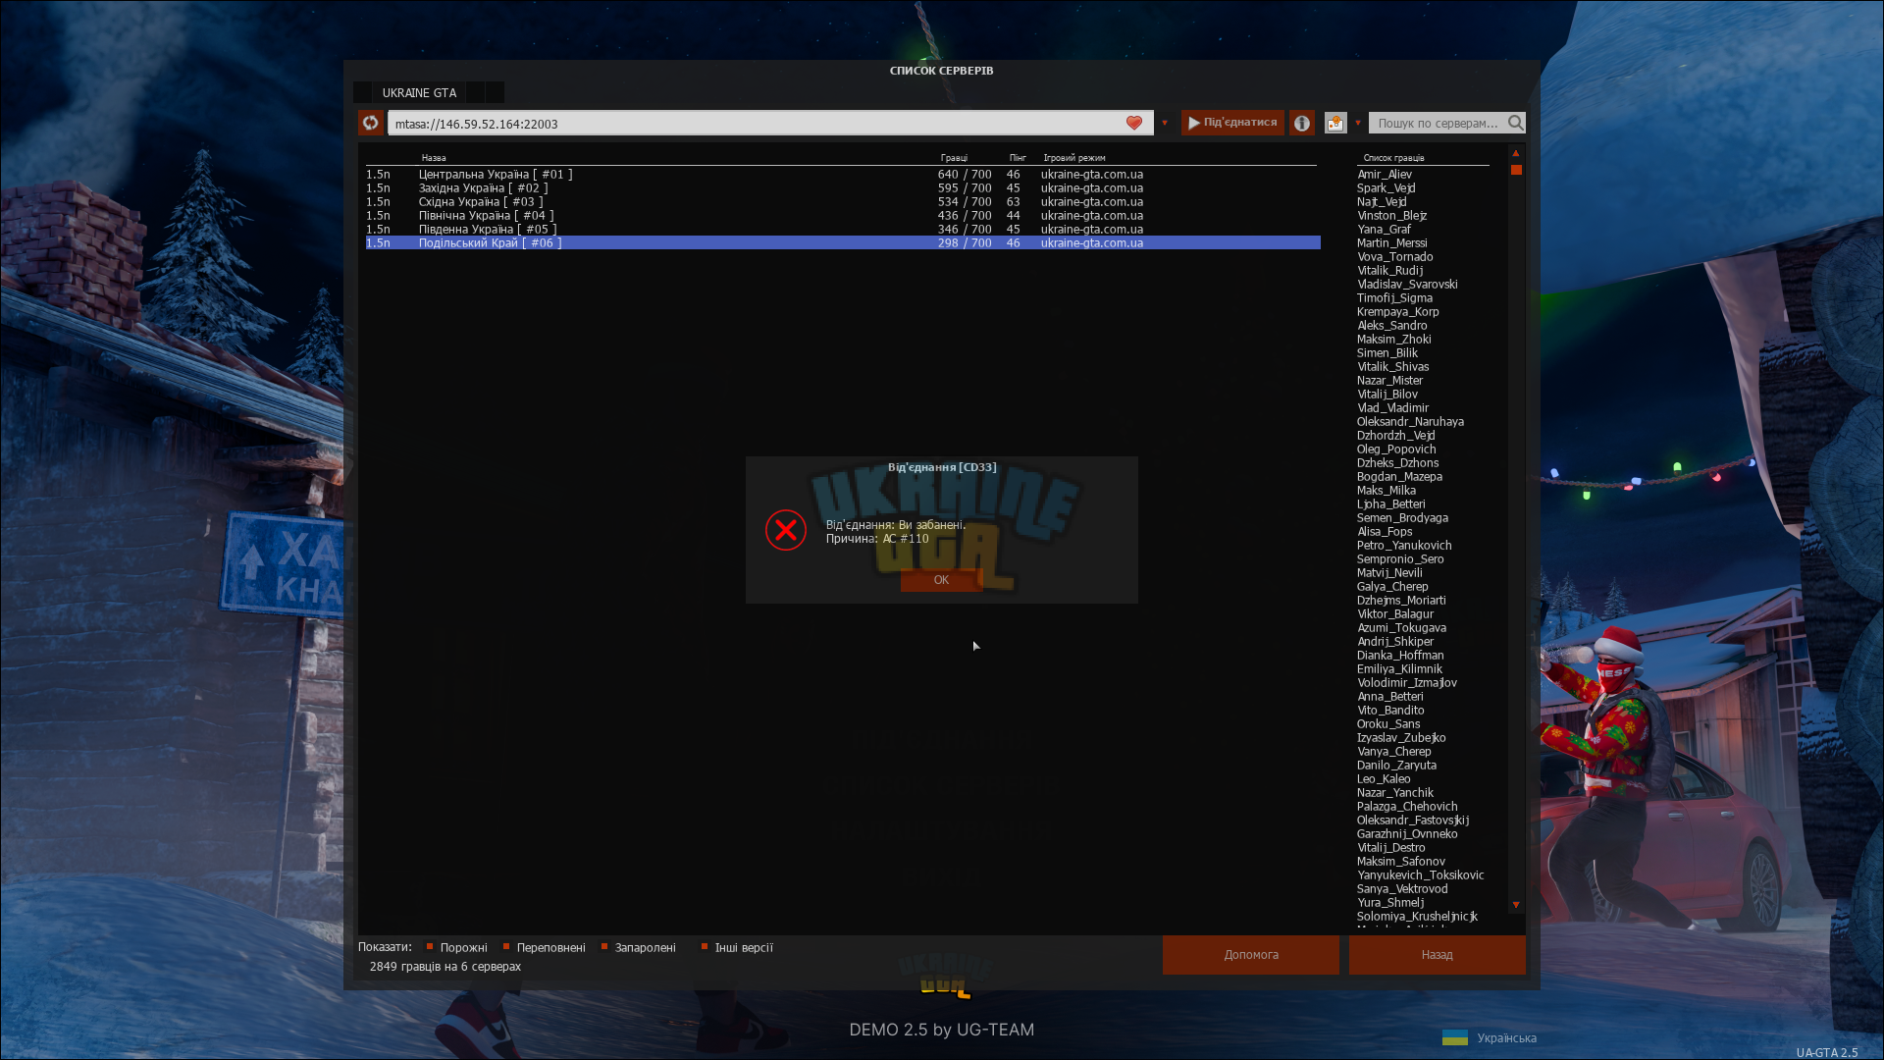Click player Dianka_Hoffman in player list
The image size is (1884, 1060).
1400,656
